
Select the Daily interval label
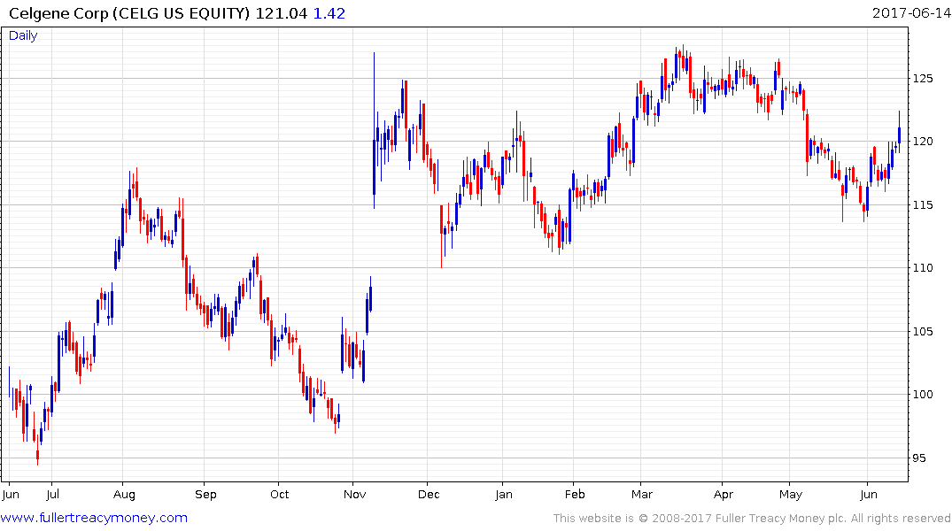point(23,35)
